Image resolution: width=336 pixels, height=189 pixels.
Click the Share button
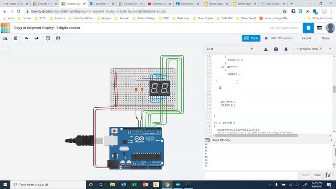click(x=325, y=38)
